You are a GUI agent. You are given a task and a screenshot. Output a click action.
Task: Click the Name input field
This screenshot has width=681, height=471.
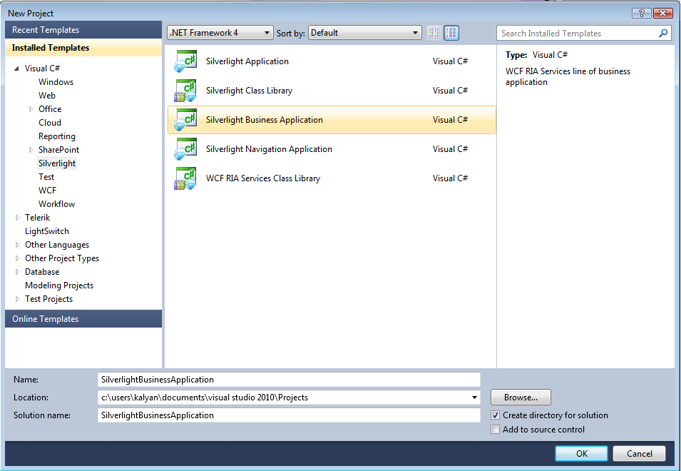[289, 380]
